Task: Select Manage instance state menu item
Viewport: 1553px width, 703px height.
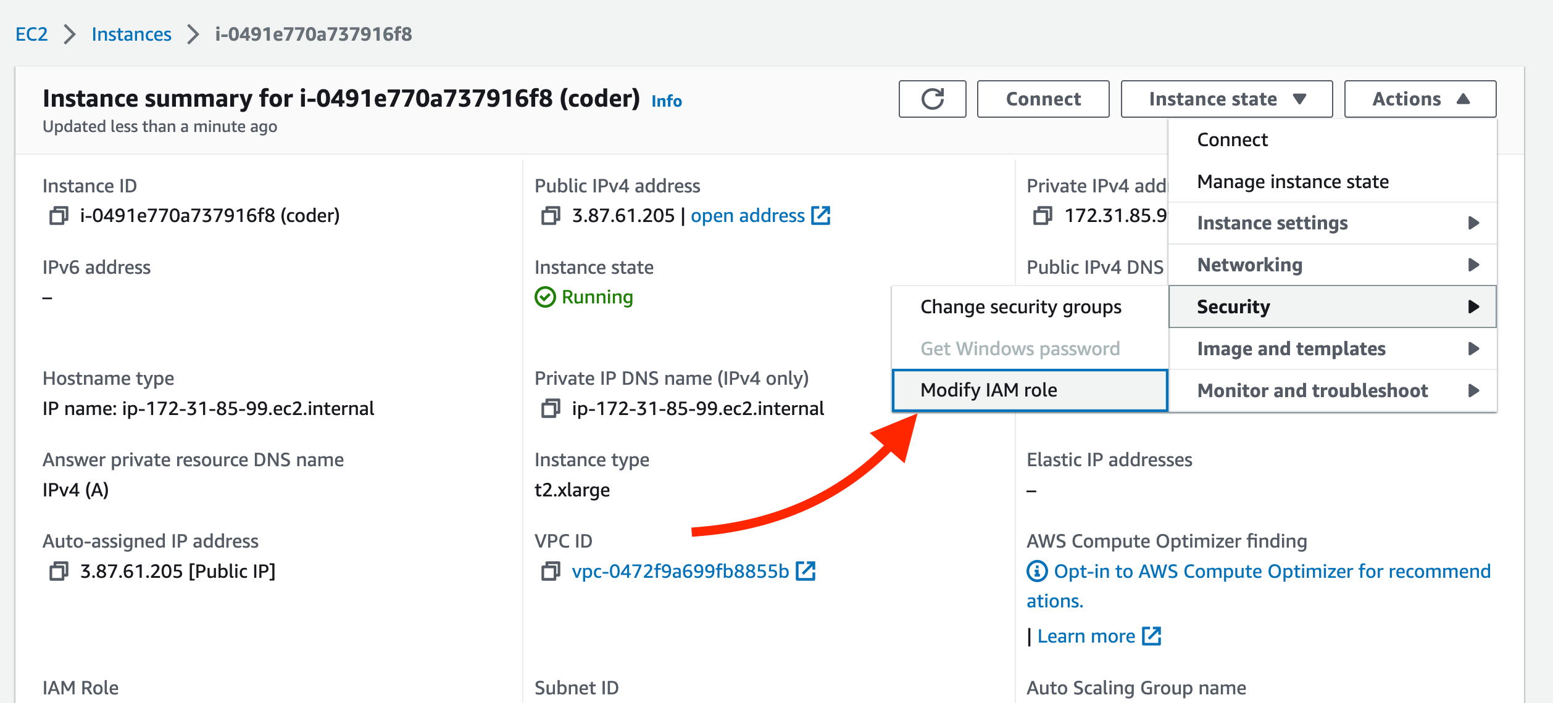Action: coord(1293,182)
